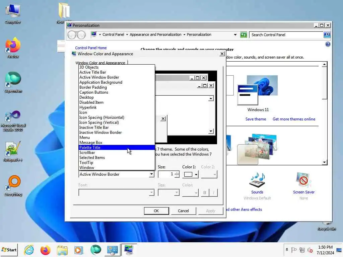This screenshot has width=343, height=257.
Task: Close Window Color and Appearance dialog
Action: tap(222, 54)
